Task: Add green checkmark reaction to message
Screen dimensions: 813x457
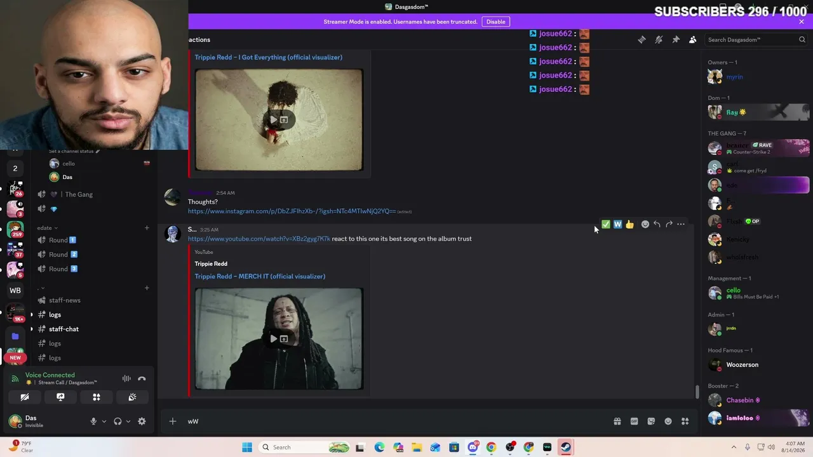Action: [605, 224]
